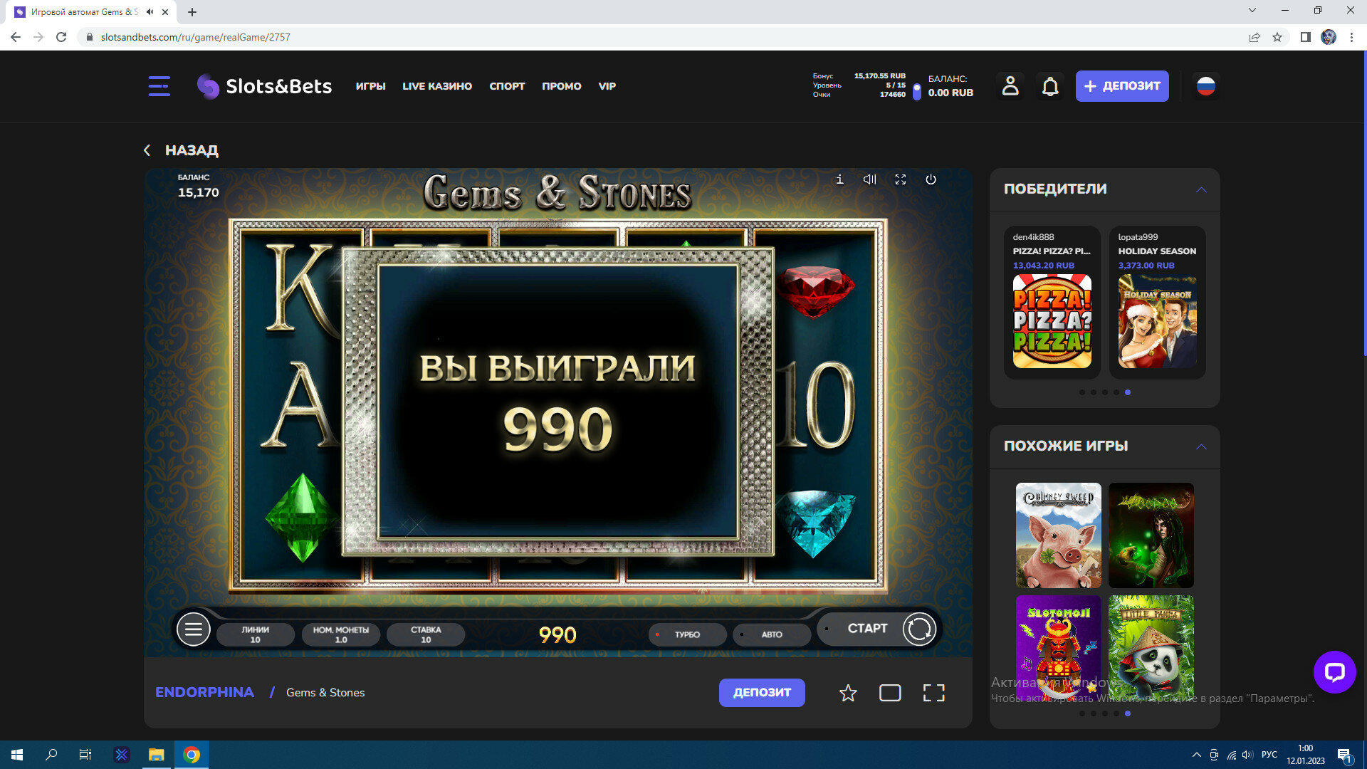
Task: Toggle АВТО spin mode
Action: point(772,634)
